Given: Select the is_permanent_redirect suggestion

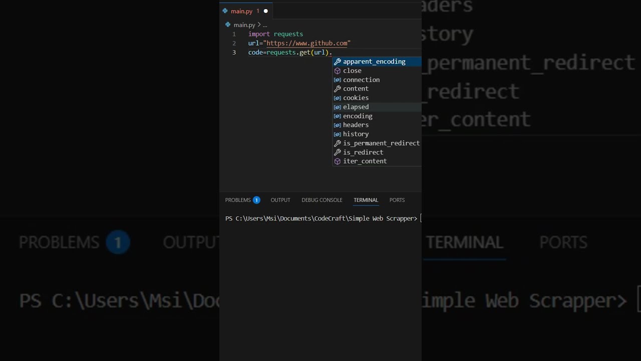Looking at the screenshot, I should [x=381, y=143].
